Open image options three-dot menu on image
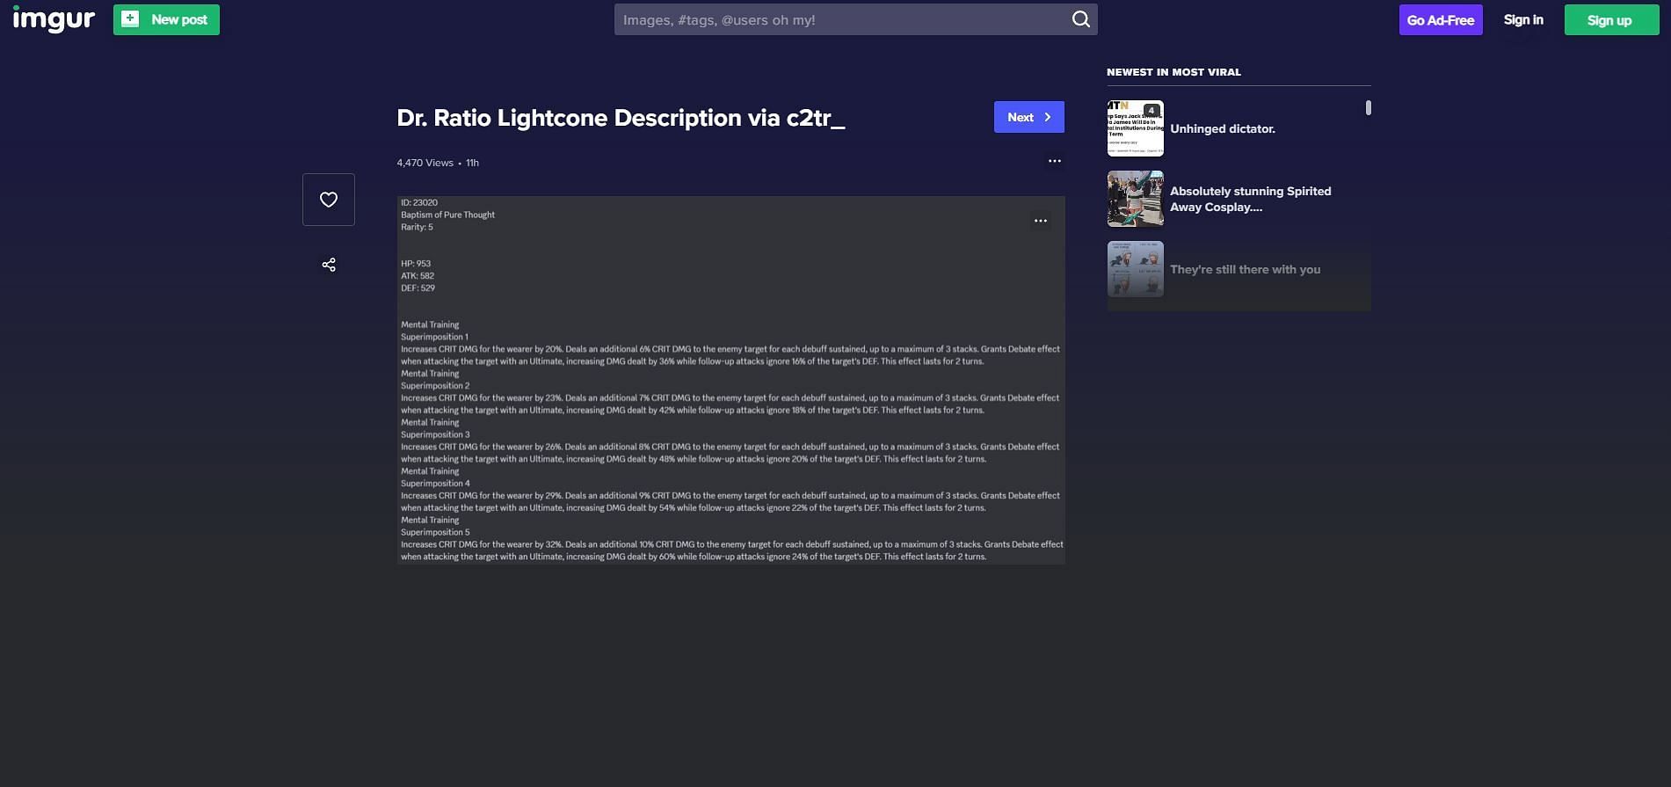 (x=1041, y=221)
